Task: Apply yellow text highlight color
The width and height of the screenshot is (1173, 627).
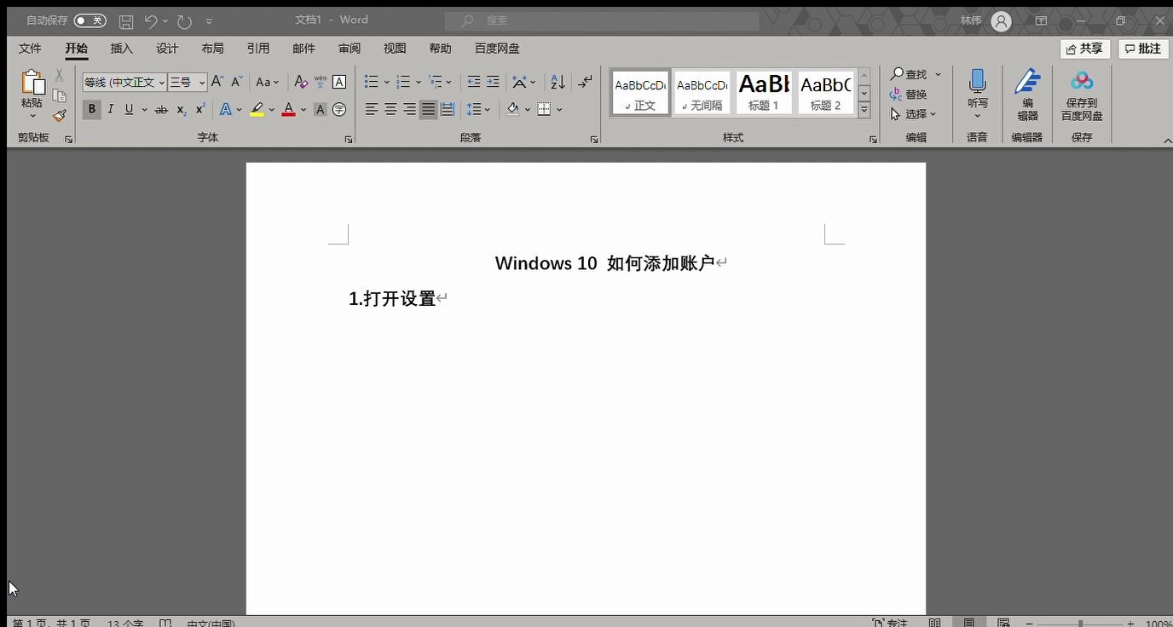Action: point(257,109)
